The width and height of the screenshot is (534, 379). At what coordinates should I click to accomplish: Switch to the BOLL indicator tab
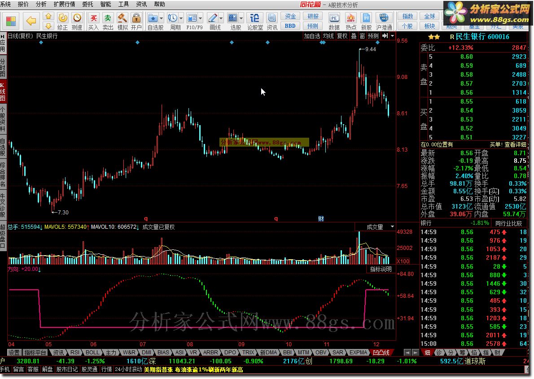[x=92, y=353]
